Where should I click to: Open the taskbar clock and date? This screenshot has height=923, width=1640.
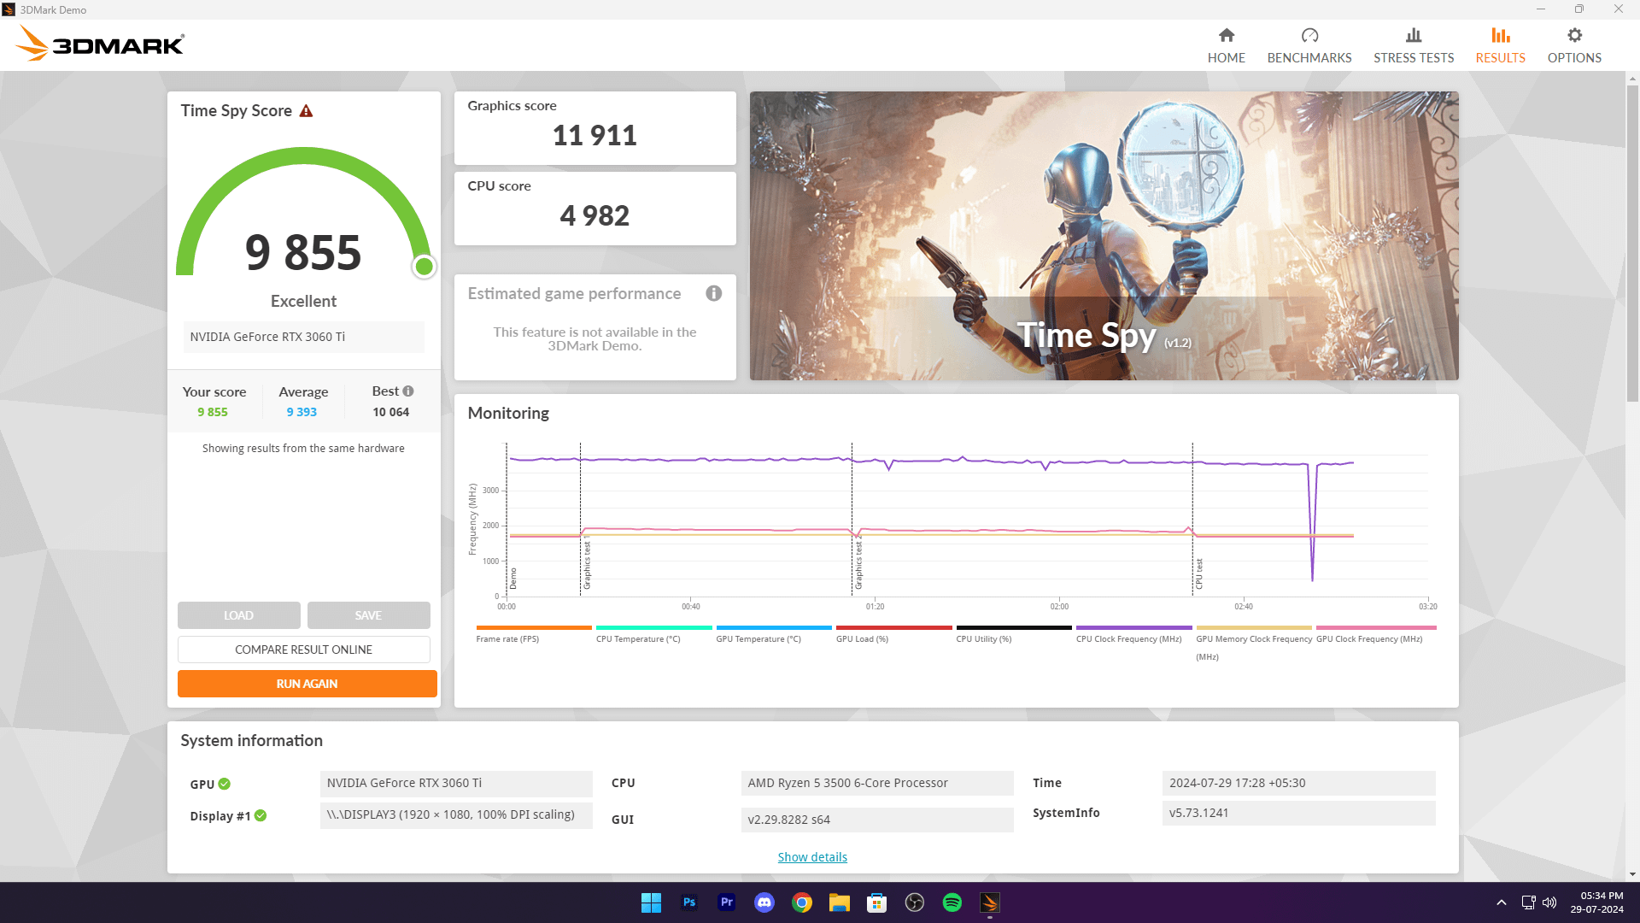tap(1596, 902)
